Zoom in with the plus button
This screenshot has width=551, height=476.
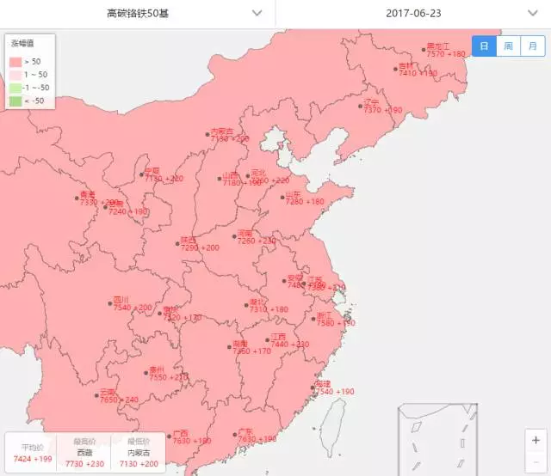coord(535,439)
